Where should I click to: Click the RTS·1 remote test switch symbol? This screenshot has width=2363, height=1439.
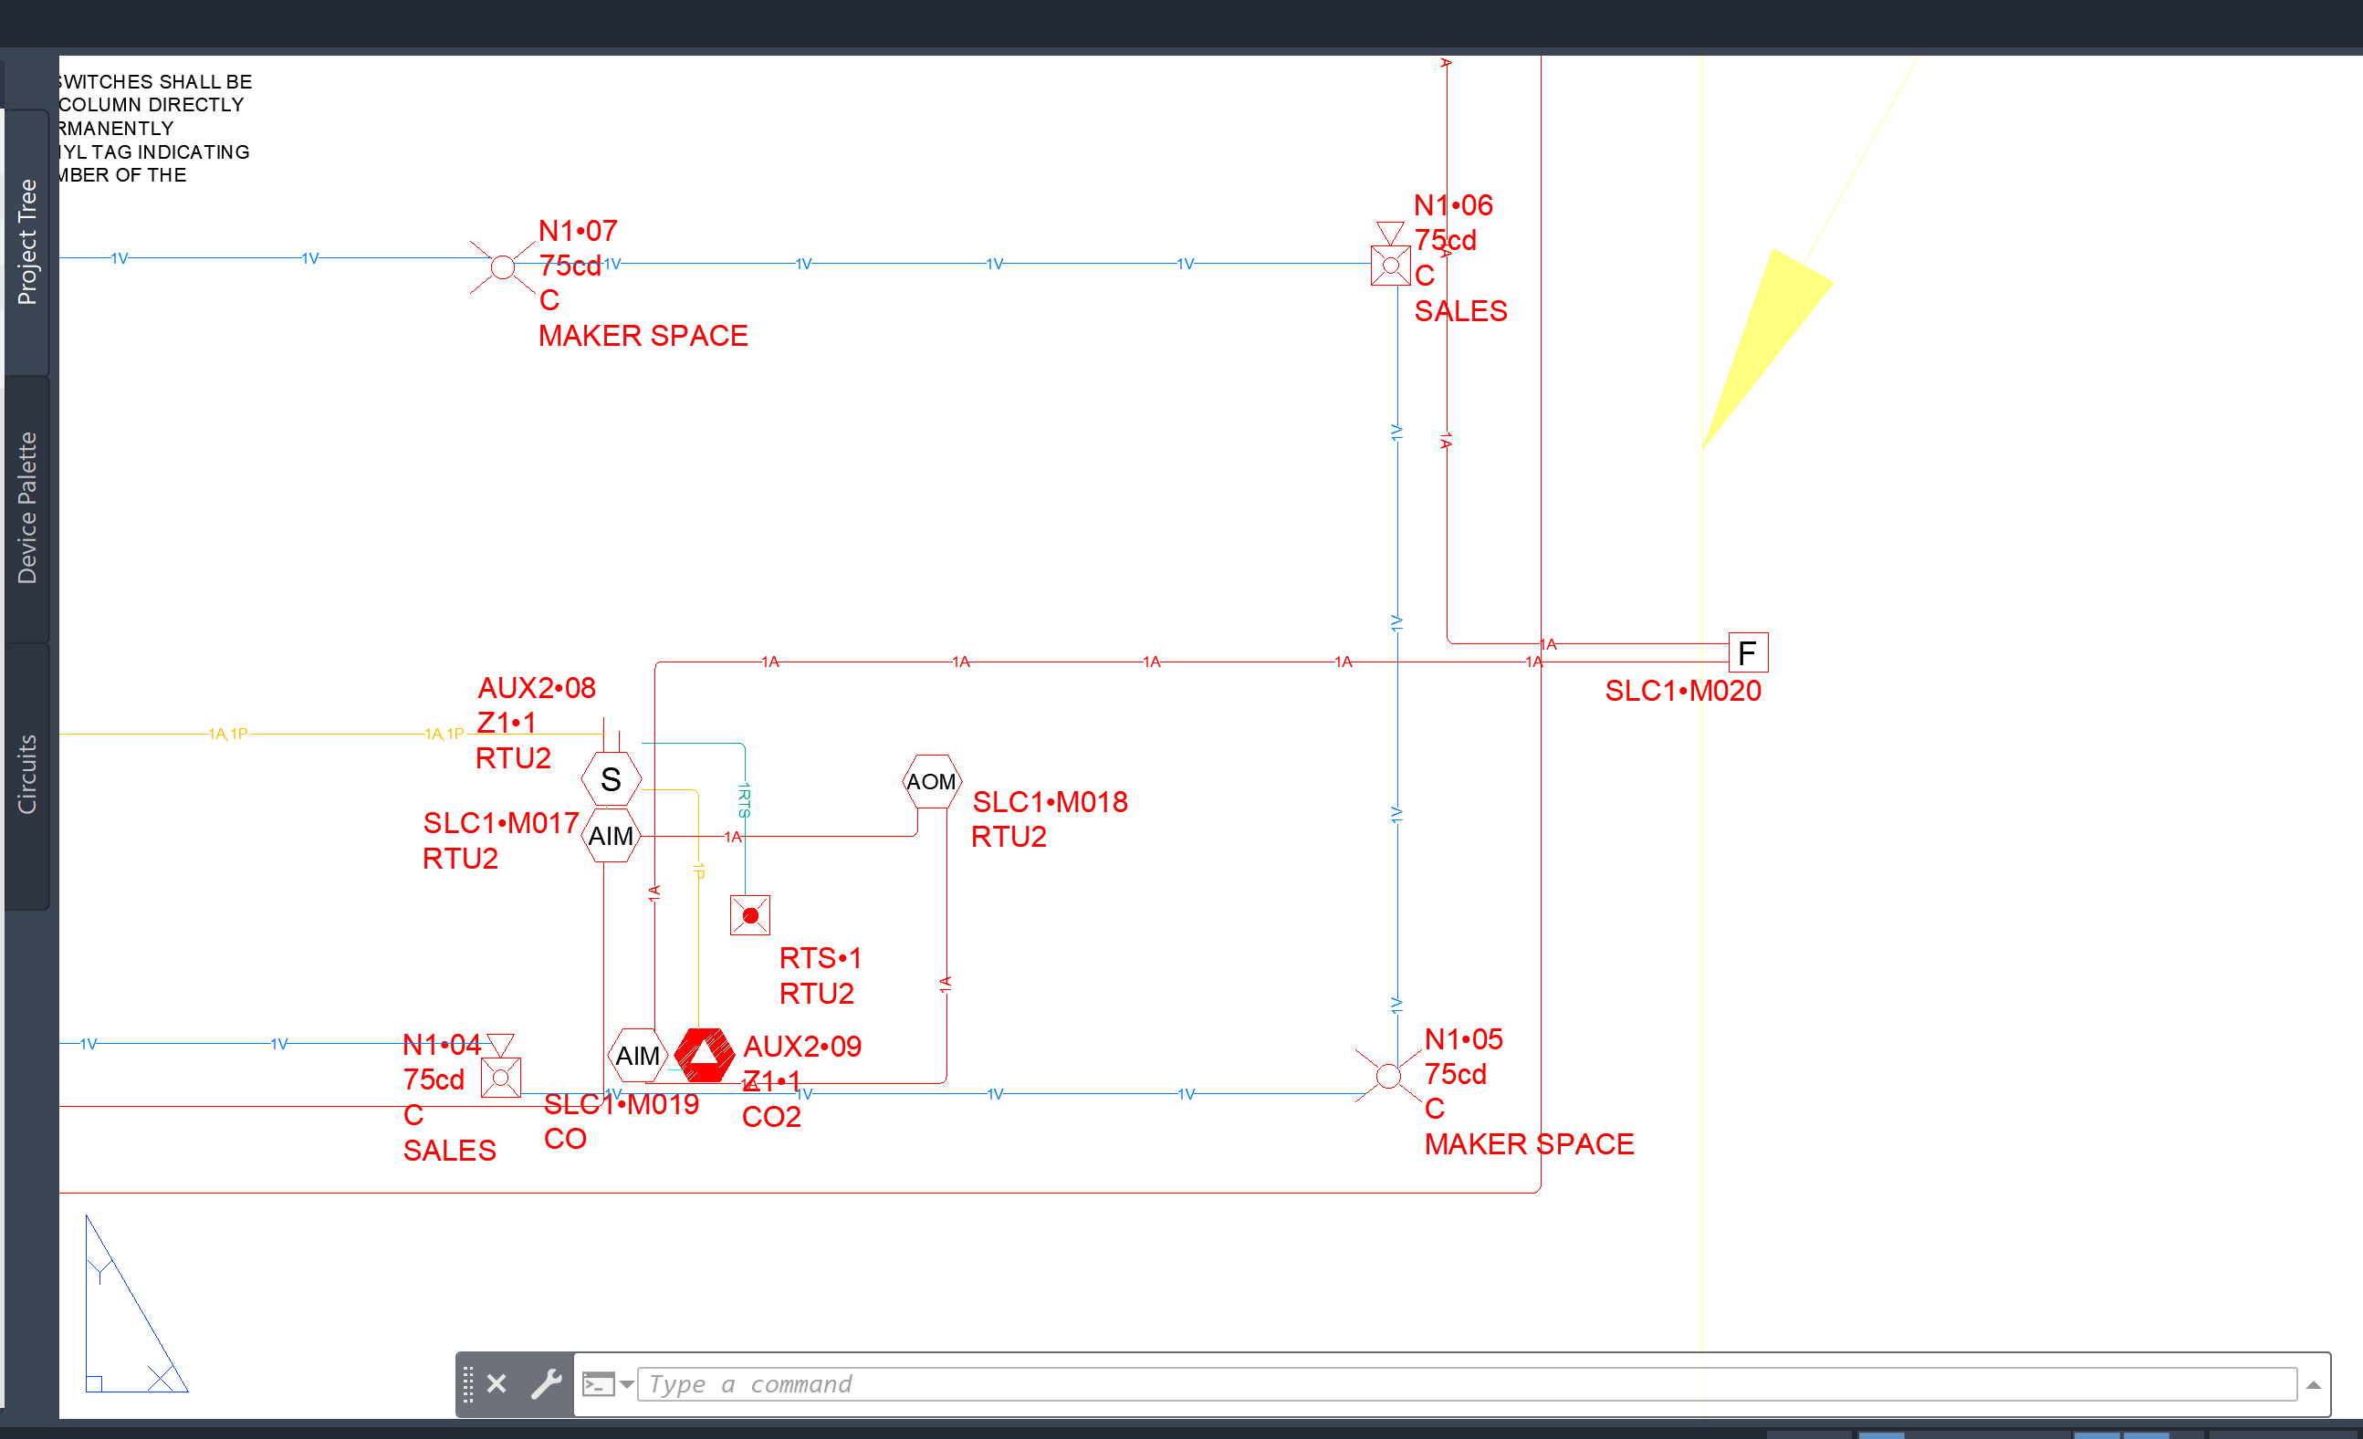[x=749, y=915]
